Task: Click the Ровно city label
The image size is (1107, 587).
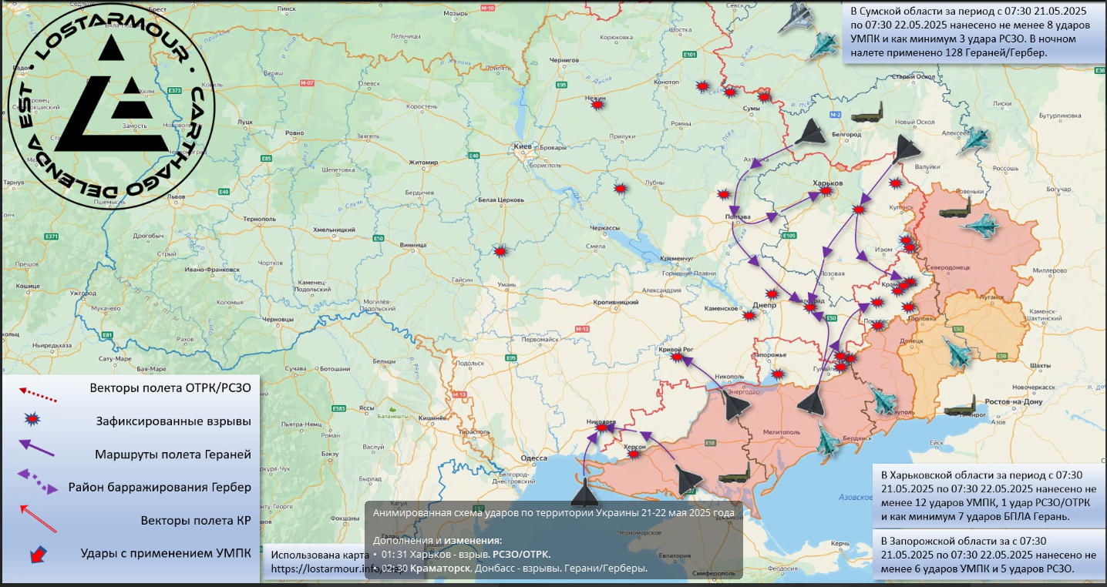Action: coord(294,133)
